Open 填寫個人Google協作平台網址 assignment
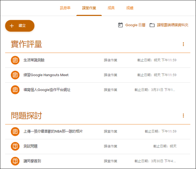The height and width of the screenshot is (169, 196). [x=47, y=90]
